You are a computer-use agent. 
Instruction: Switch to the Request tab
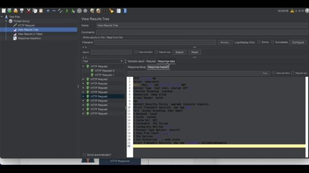[x=151, y=61]
